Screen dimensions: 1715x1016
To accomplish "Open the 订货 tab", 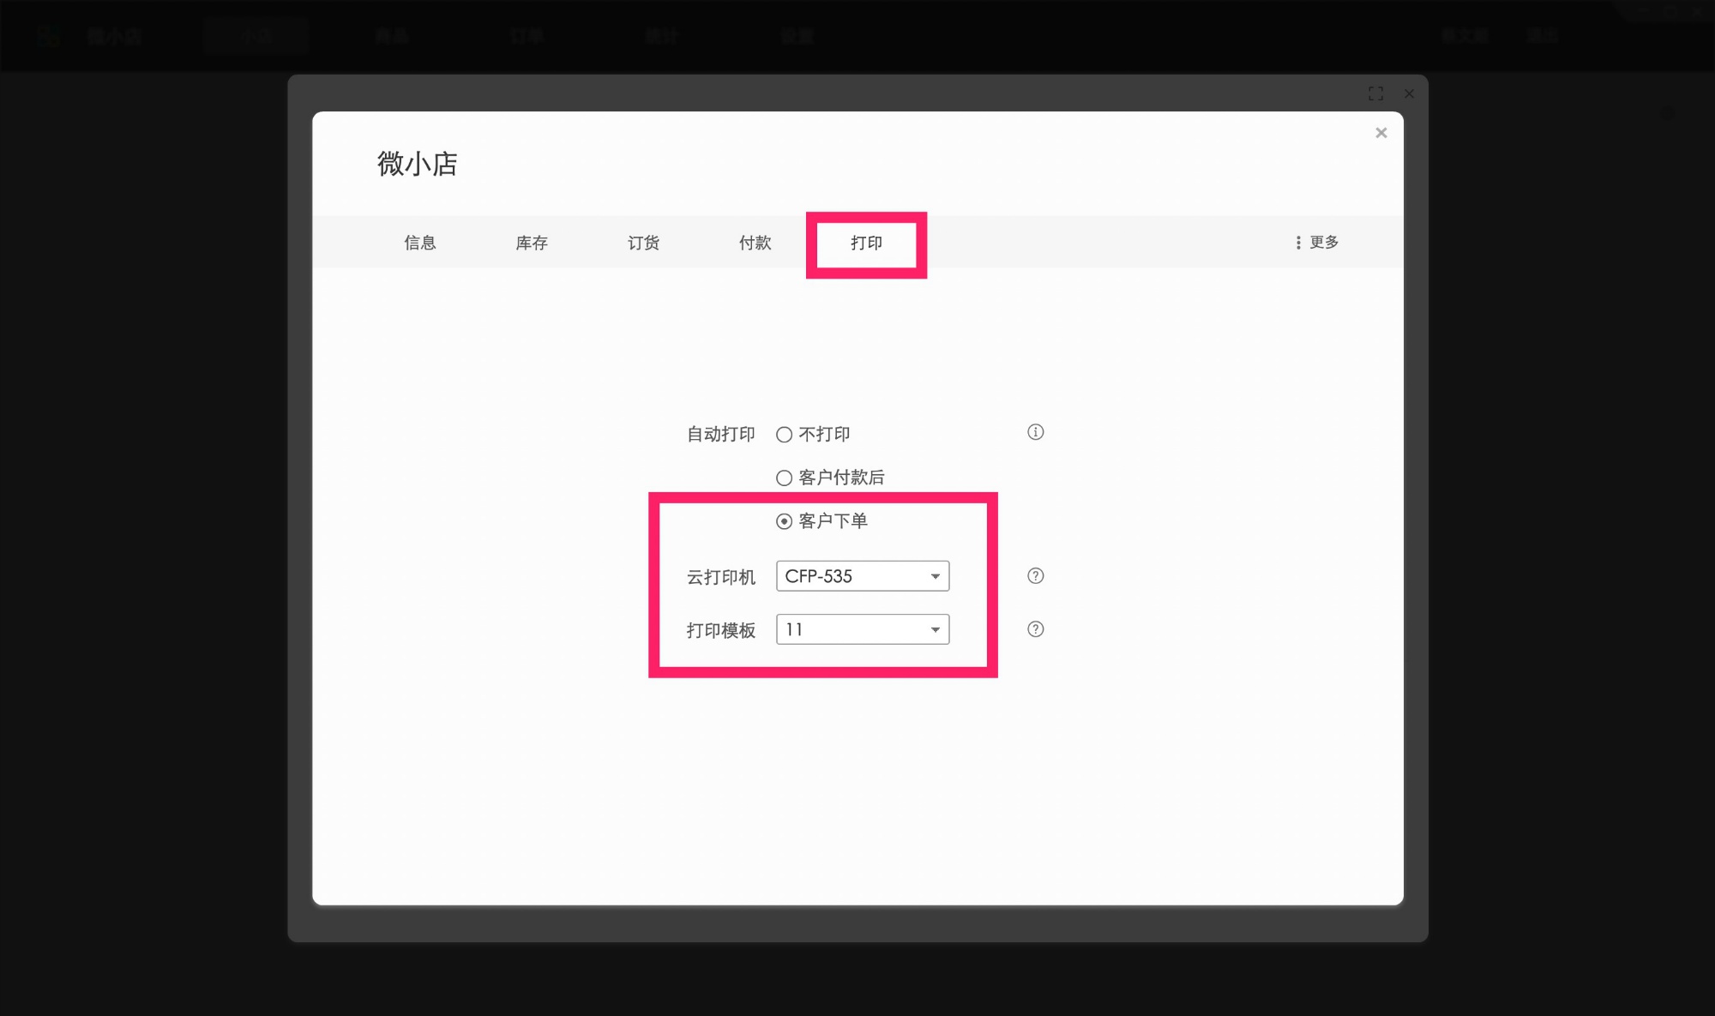I will click(x=642, y=243).
